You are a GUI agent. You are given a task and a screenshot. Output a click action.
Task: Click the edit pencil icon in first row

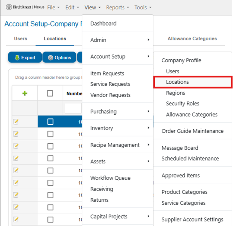tap(16, 122)
